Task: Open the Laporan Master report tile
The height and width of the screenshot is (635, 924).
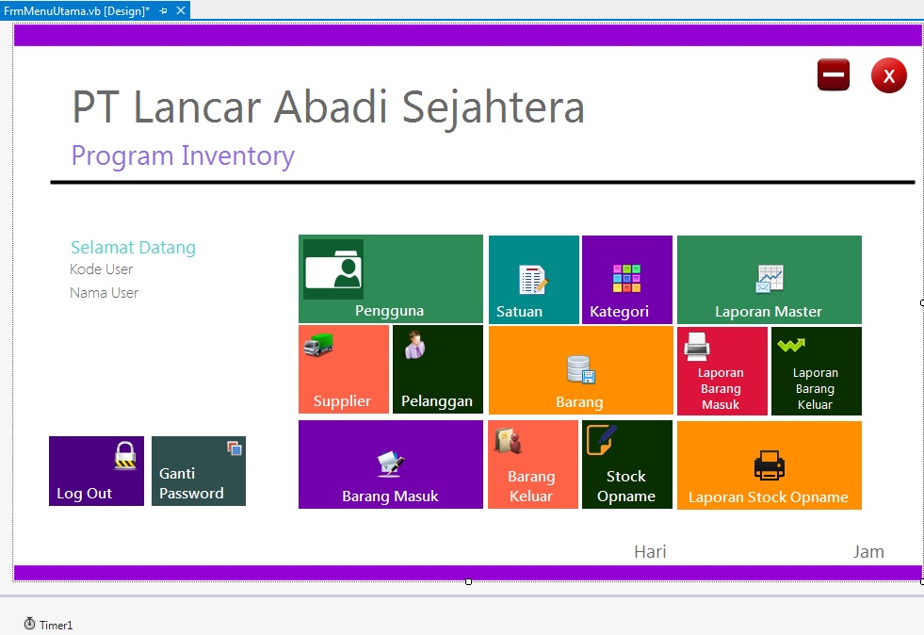Action: coord(769,279)
